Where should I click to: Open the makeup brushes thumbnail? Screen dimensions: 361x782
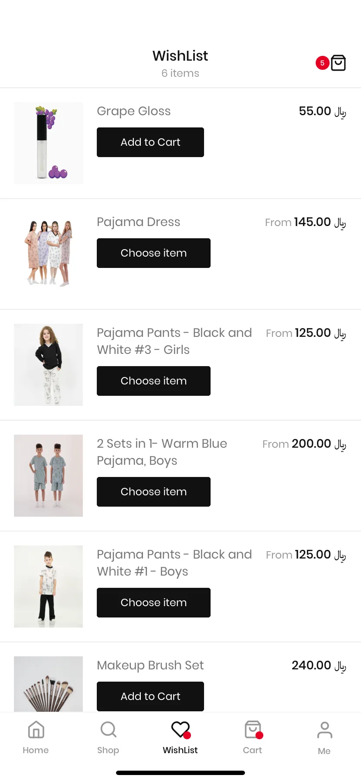48,684
